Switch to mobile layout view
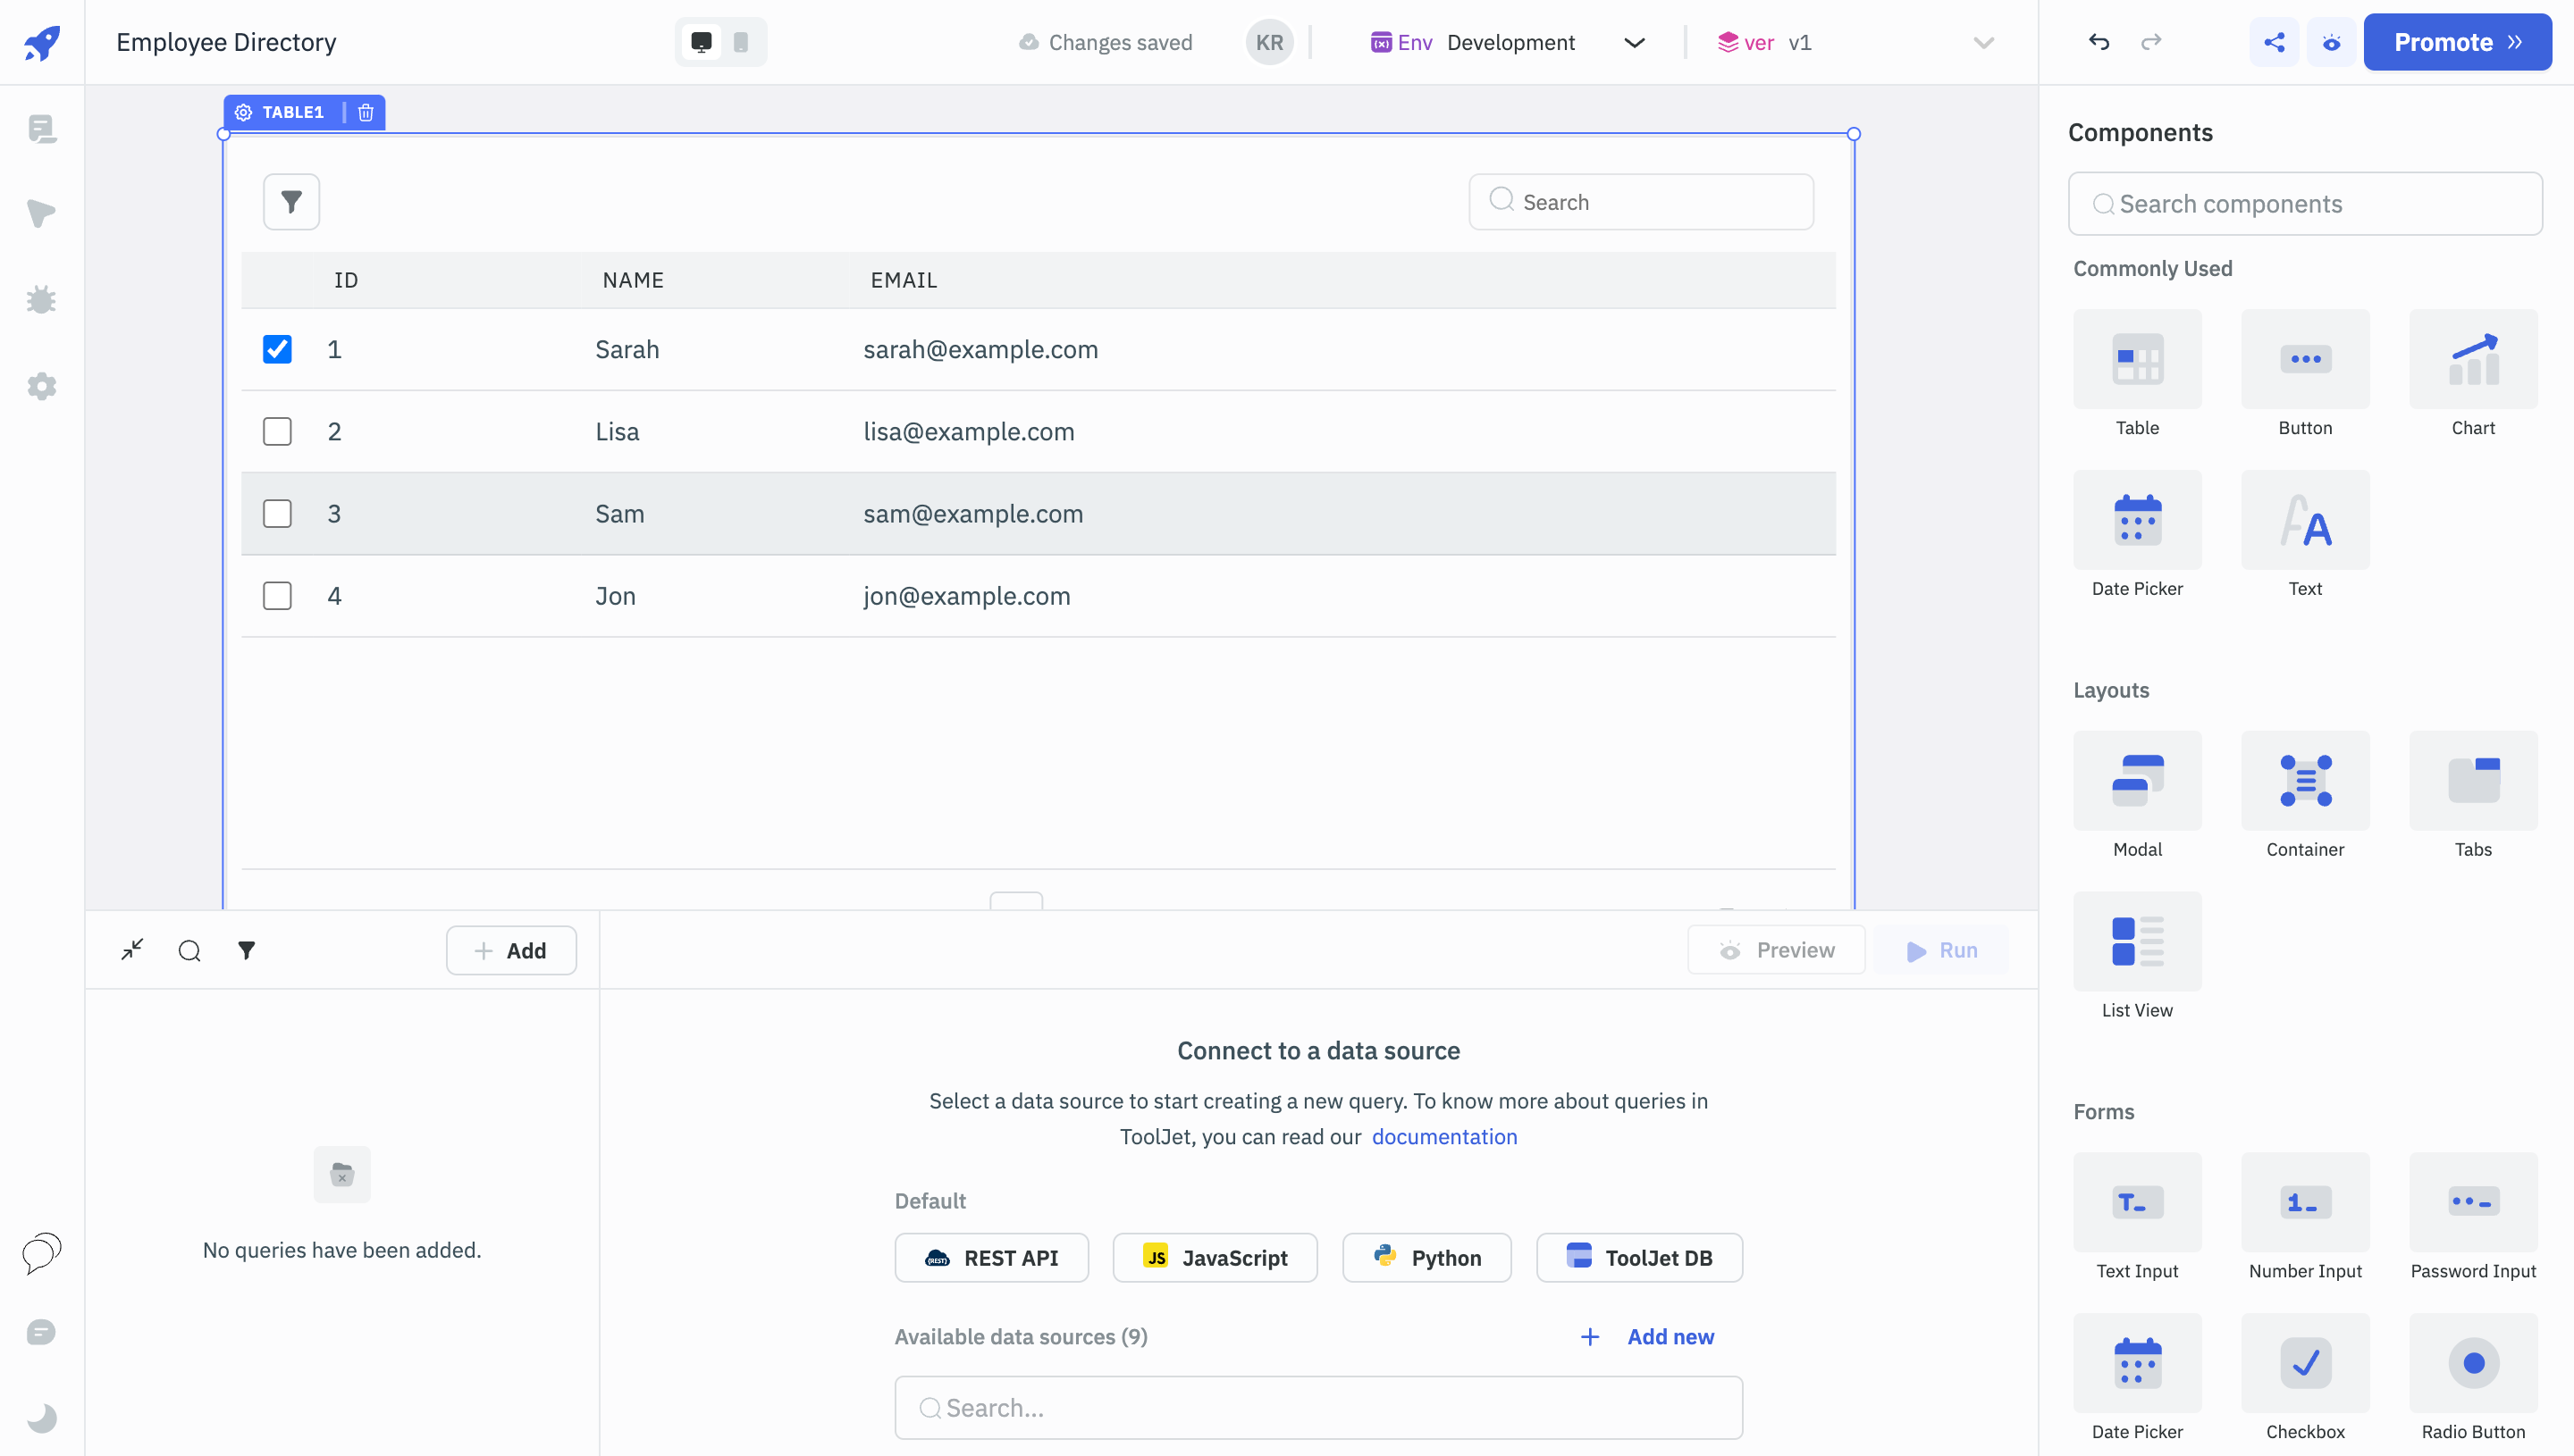 pos(740,42)
